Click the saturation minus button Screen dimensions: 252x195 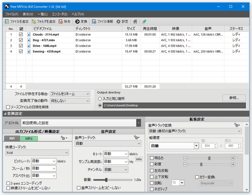pyautogui.click(x=185, y=164)
